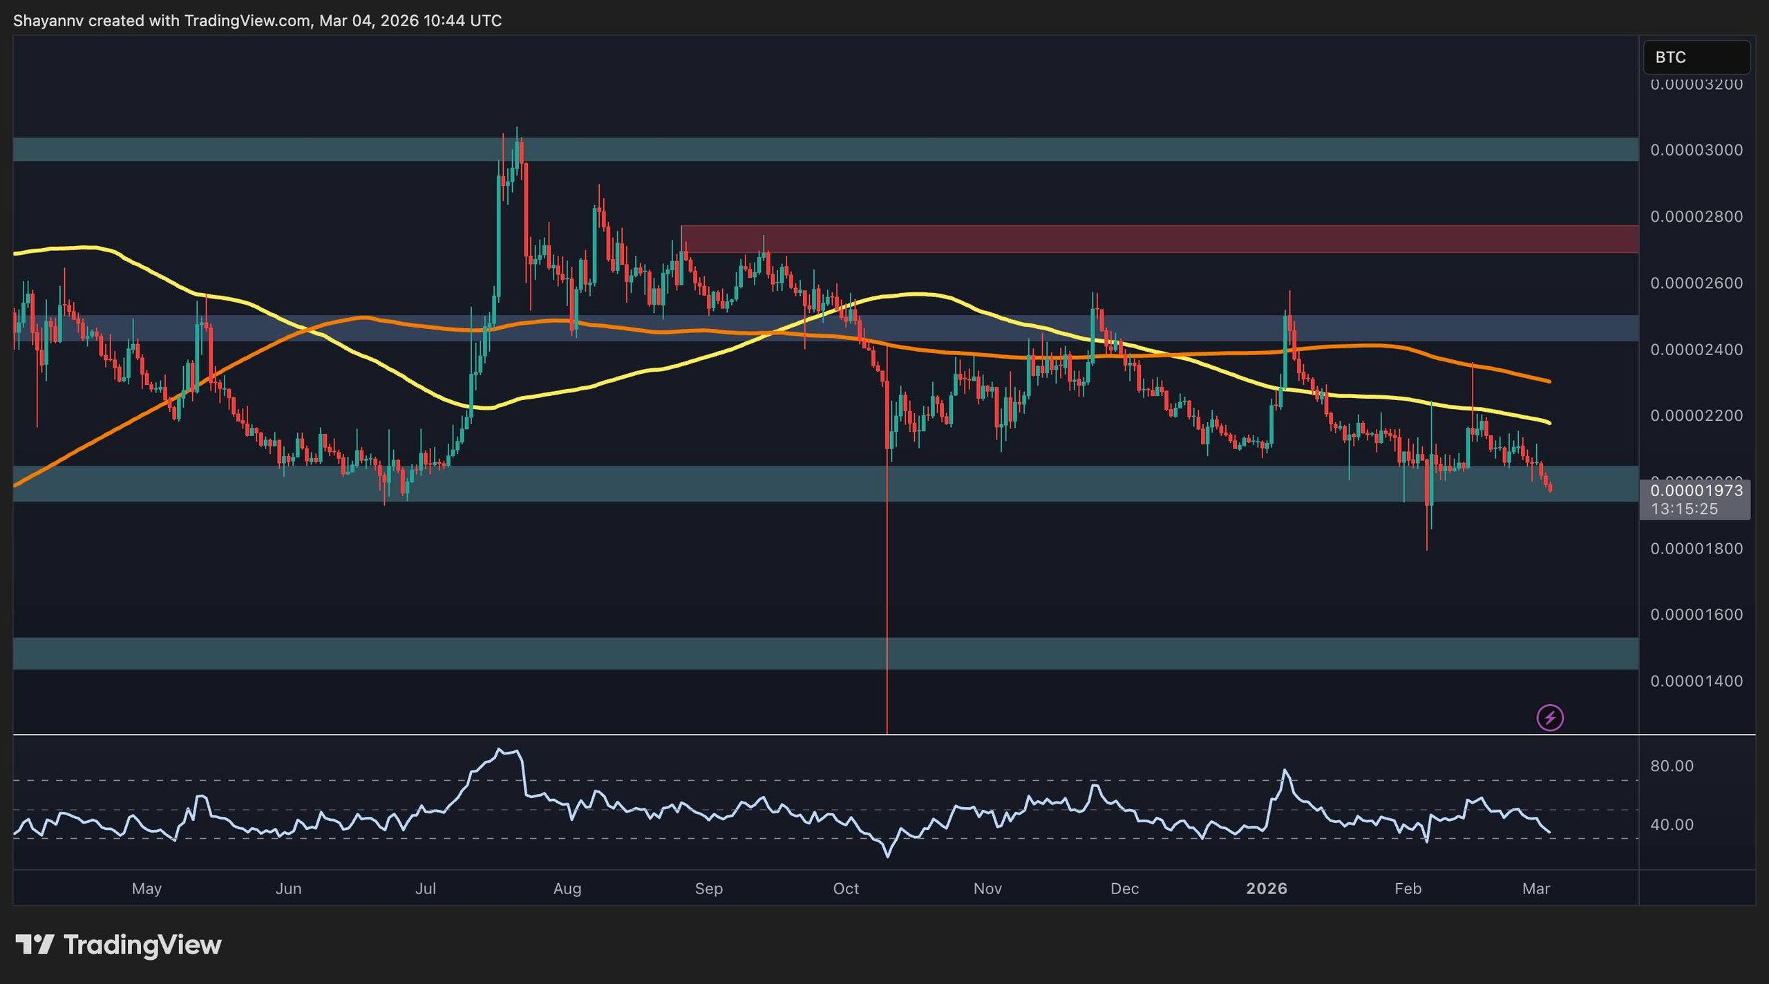This screenshot has width=1769, height=984.
Task: Click the 0.00003000 price axis label
Action: (x=1696, y=150)
